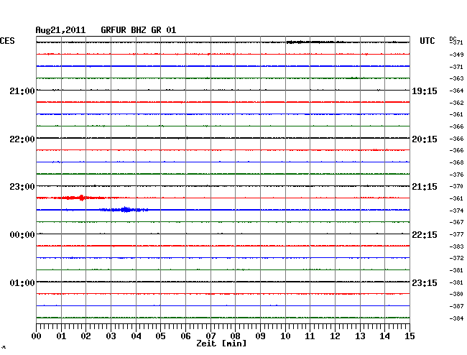
Task: Click the Zeit [min] axis title
Action: pos(221,344)
